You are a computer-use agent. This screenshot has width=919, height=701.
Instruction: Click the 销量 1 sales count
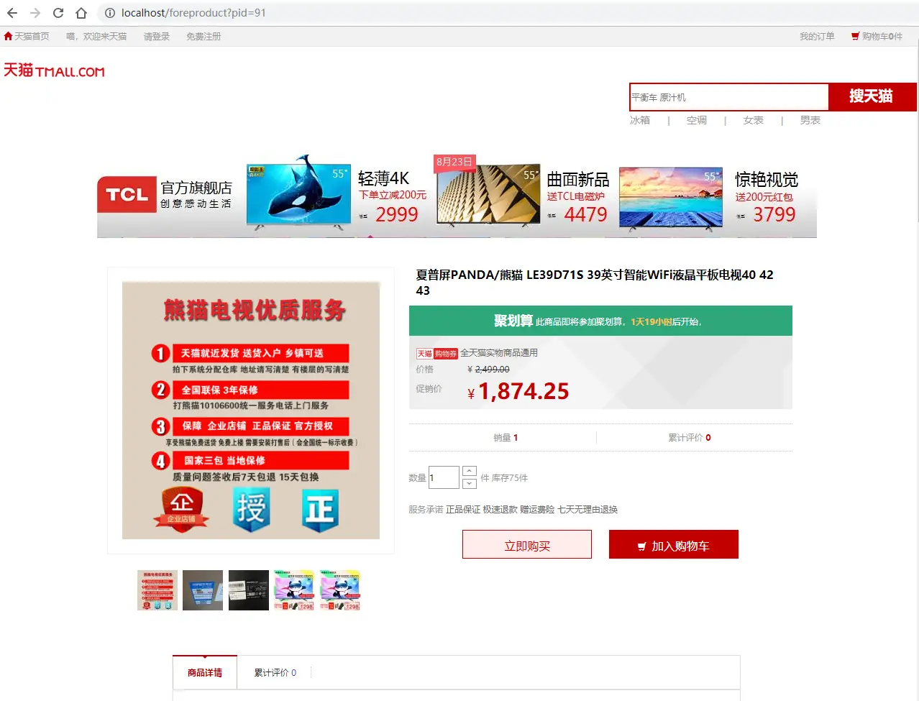tap(506, 437)
